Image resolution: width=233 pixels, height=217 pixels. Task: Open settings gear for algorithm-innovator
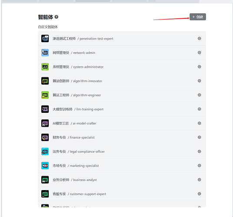tap(199, 81)
